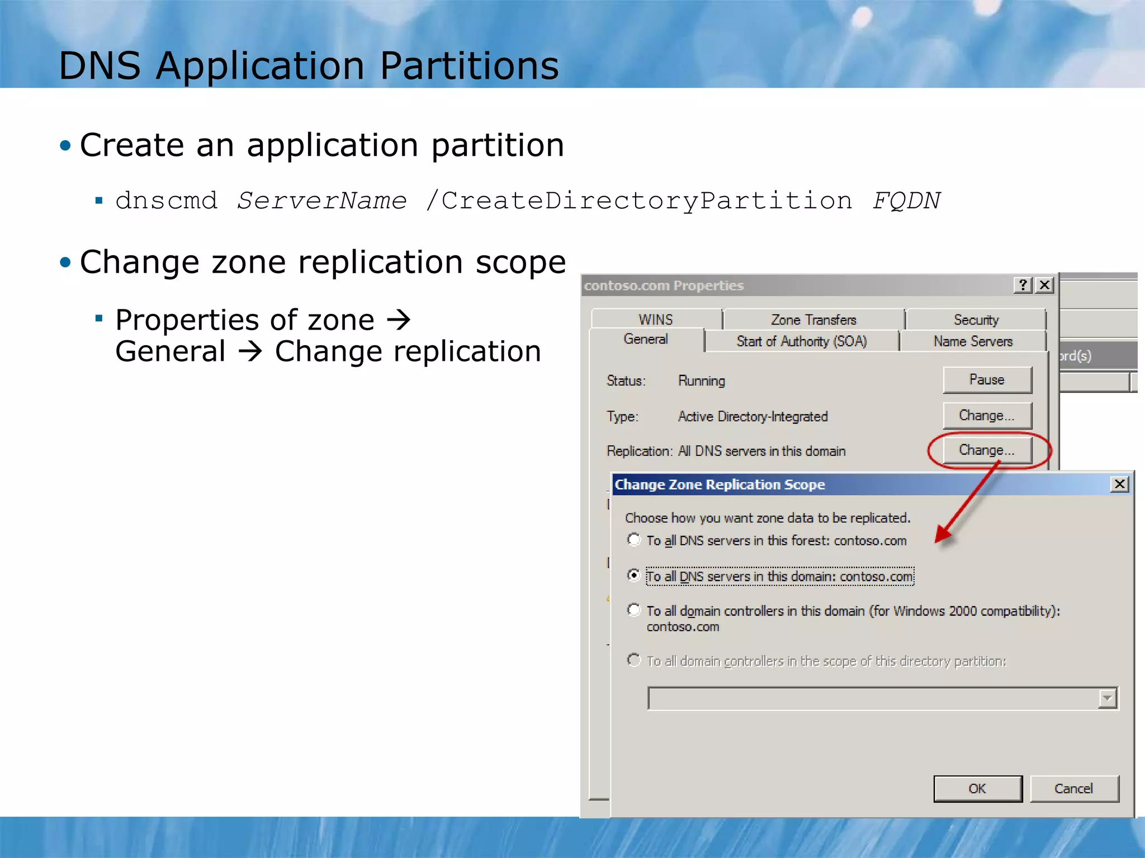Choose Windows 2000 compatibility domain controllers option
Viewport: 1145px width, 858px height.
coord(634,610)
